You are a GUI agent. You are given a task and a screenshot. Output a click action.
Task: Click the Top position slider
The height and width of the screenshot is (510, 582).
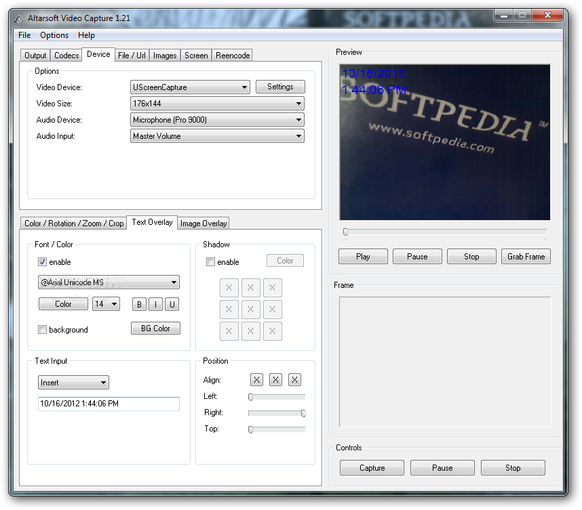[277, 429]
